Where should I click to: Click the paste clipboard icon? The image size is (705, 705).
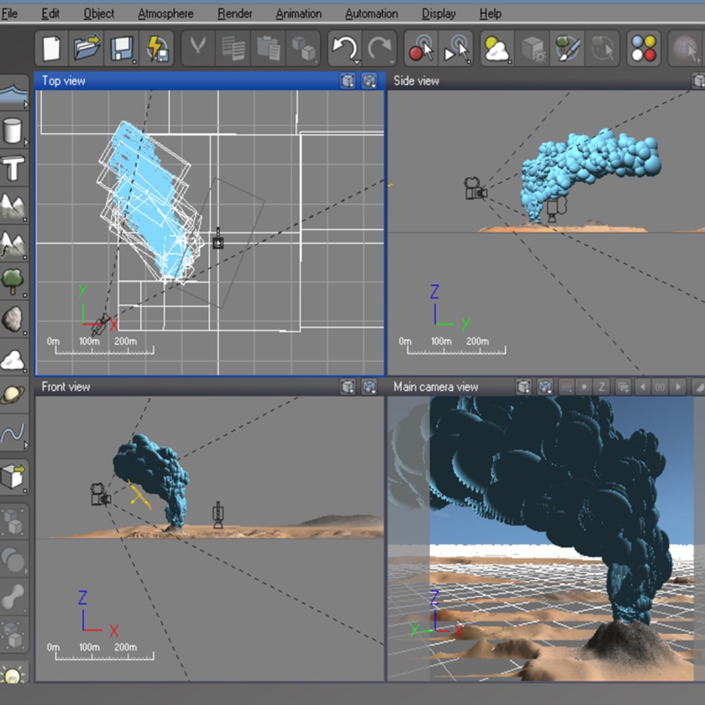pos(268,48)
